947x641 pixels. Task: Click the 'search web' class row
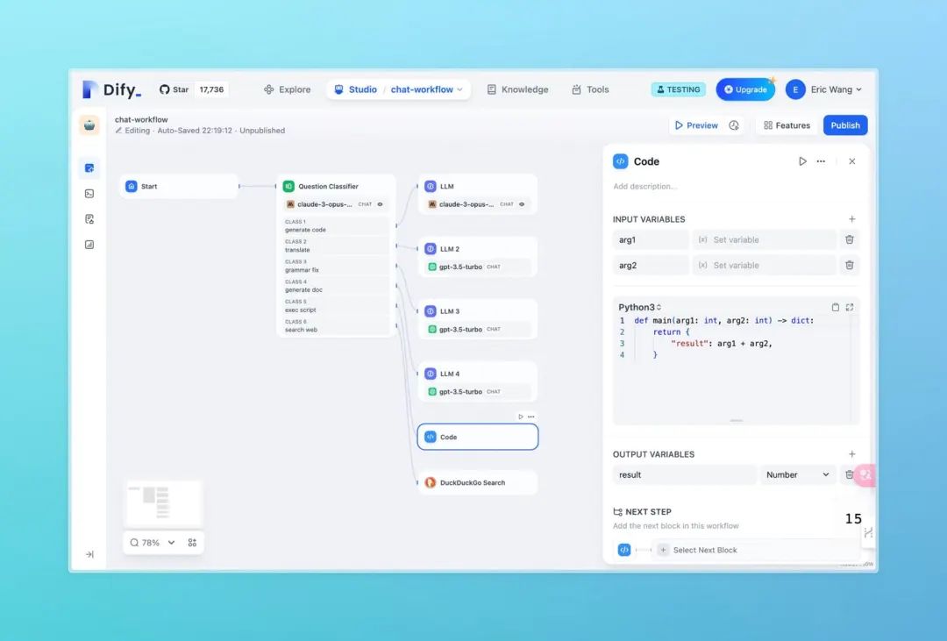pos(335,325)
